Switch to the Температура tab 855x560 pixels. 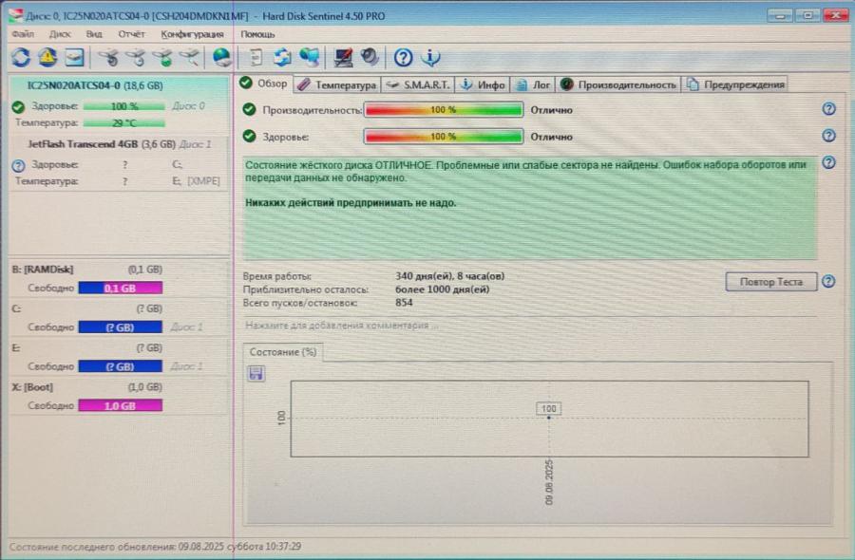pyautogui.click(x=337, y=85)
